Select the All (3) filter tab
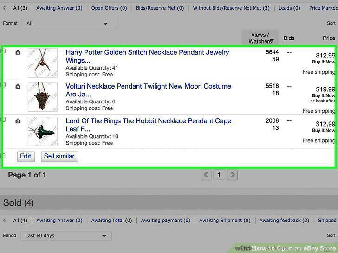This screenshot has width=338, height=253. (20, 8)
